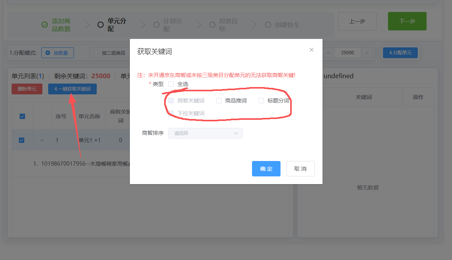Toggle header select-all checkbox in unit table
The width and height of the screenshot is (452, 260).
click(x=22, y=116)
